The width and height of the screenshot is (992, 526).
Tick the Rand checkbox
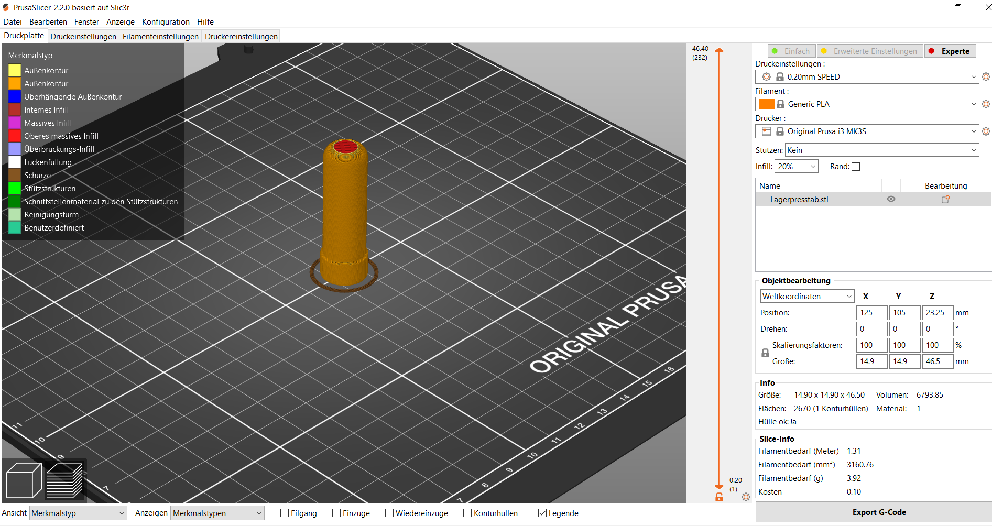pyautogui.click(x=856, y=167)
